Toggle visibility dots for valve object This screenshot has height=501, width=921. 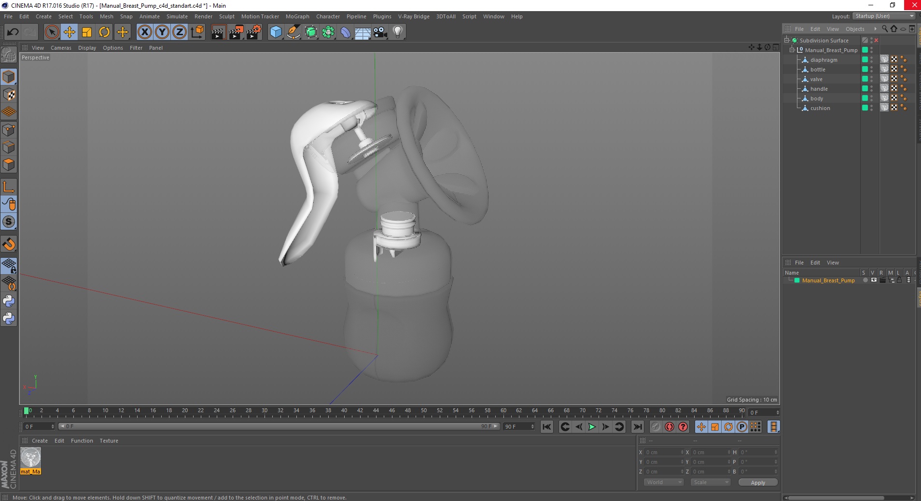click(x=871, y=79)
